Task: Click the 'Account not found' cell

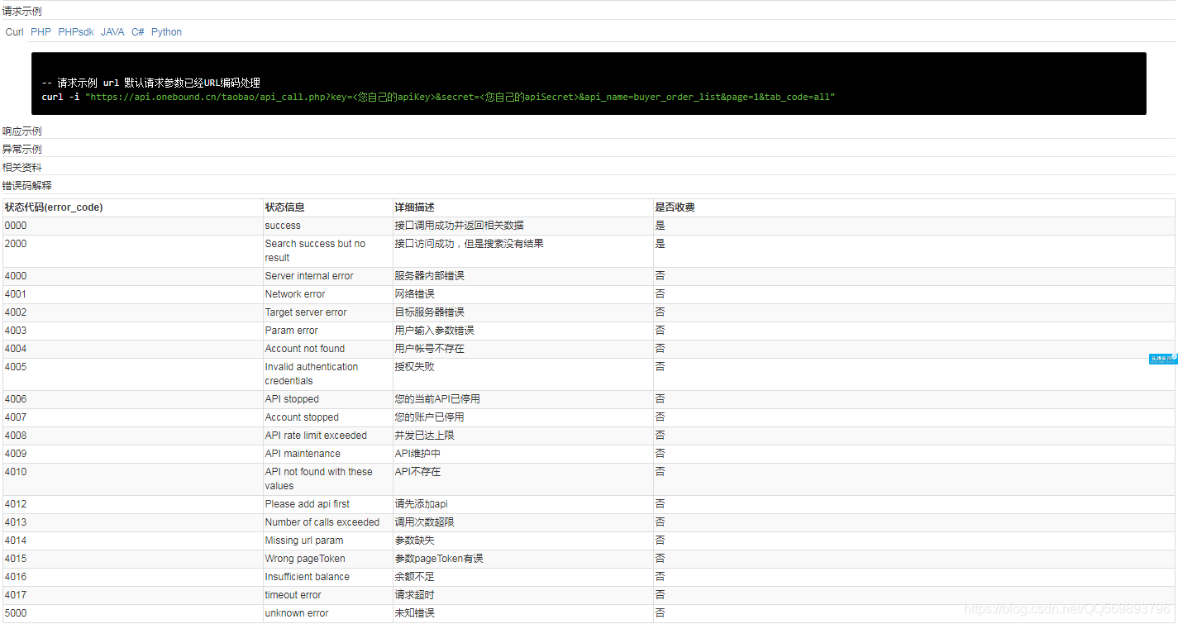Action: pyautogui.click(x=327, y=349)
